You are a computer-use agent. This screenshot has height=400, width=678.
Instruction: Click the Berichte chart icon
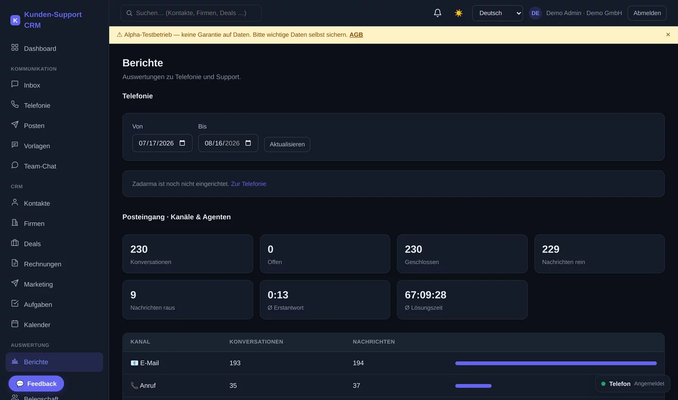pyautogui.click(x=15, y=361)
